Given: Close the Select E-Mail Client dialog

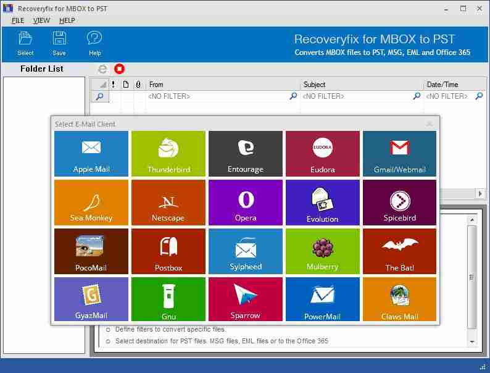Looking at the screenshot, I should [430, 124].
